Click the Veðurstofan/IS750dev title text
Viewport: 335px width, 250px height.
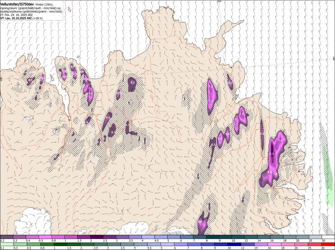tap(17, 4)
